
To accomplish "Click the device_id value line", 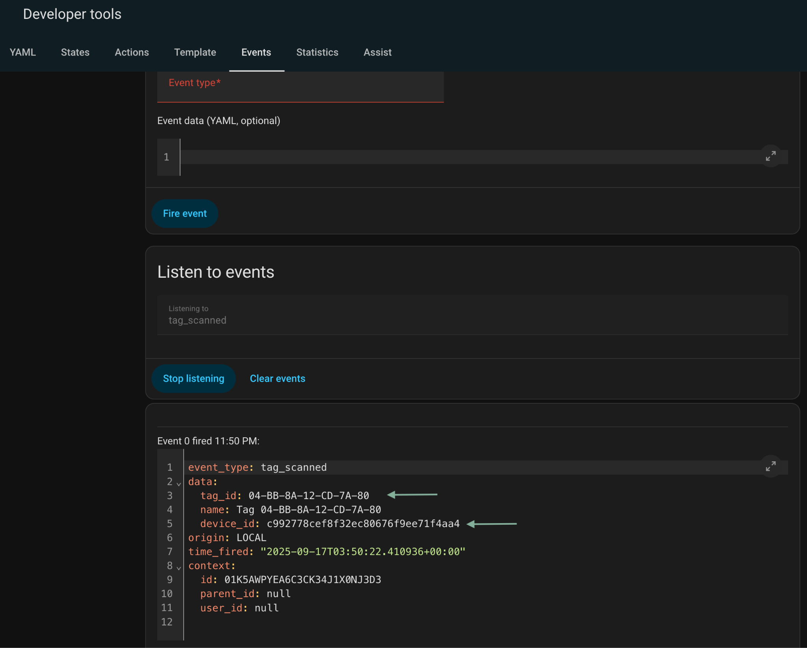I will click(x=363, y=524).
